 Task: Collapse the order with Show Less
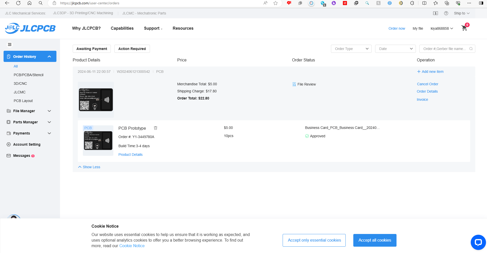[89, 167]
